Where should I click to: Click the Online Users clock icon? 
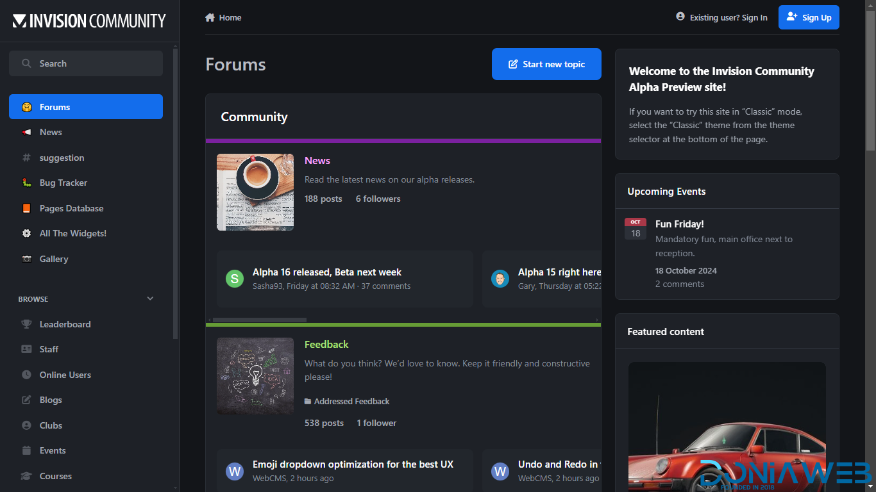click(x=26, y=375)
